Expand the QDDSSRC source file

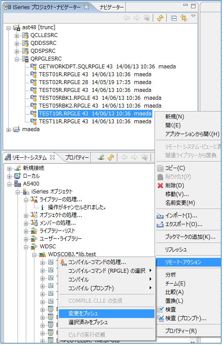pos(17,44)
